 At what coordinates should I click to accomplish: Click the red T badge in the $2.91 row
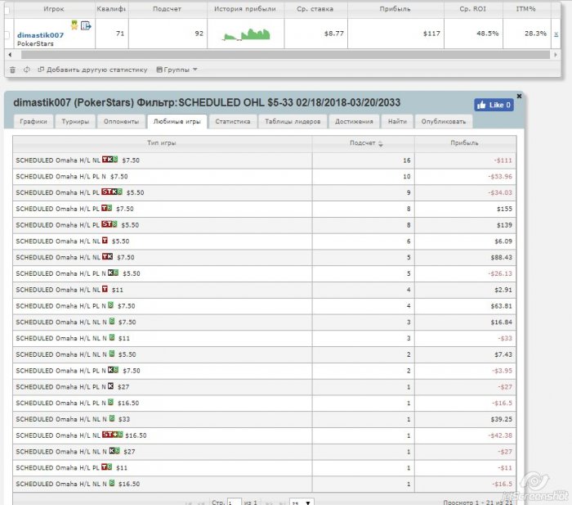[x=105, y=289]
